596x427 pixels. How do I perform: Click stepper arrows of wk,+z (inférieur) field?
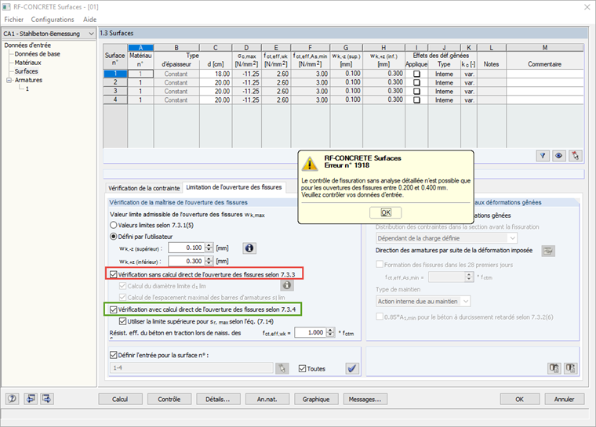pyautogui.click(x=209, y=261)
